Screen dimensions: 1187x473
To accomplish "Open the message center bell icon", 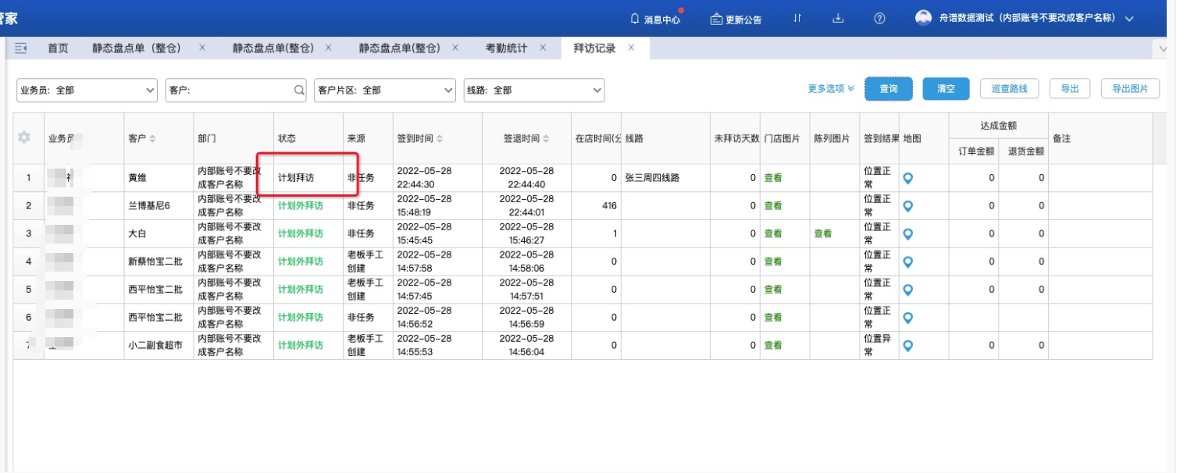I will tap(635, 20).
